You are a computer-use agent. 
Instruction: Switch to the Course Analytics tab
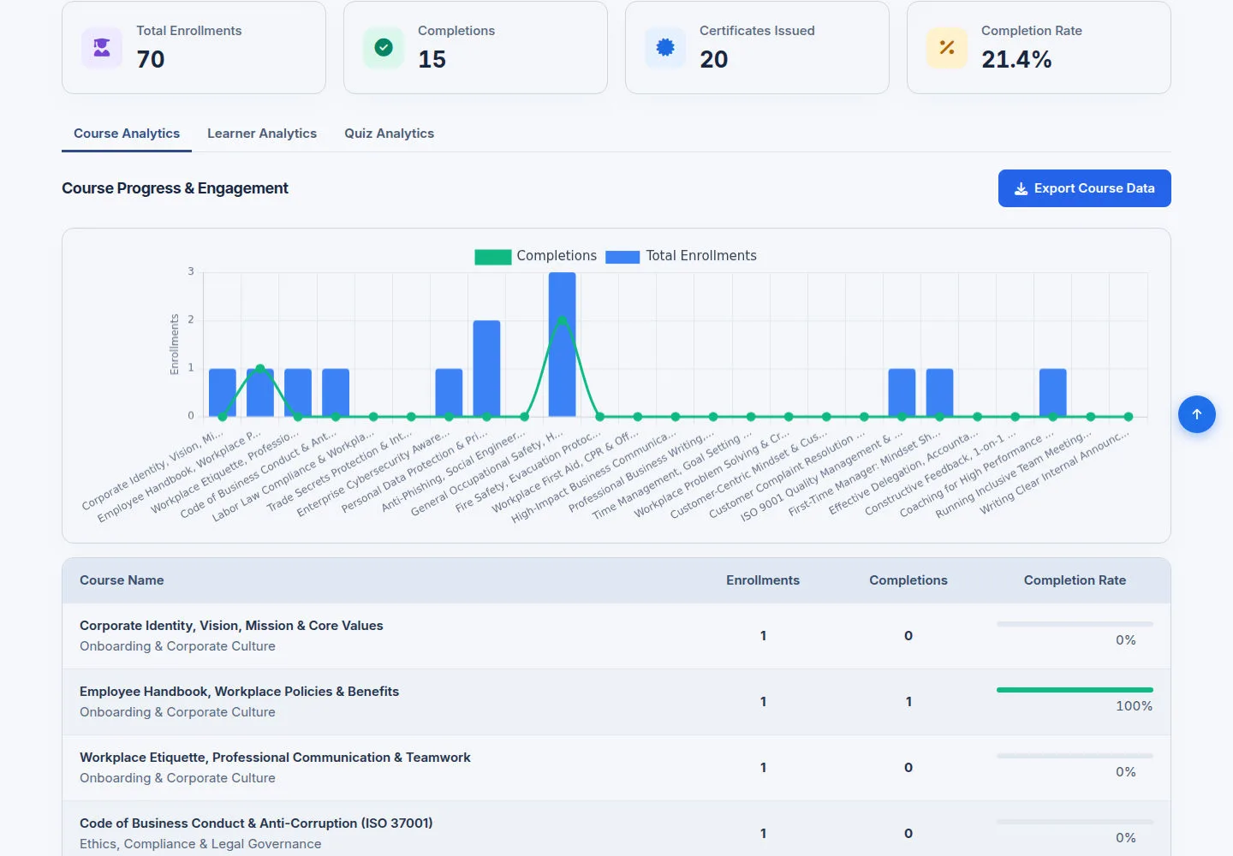tap(127, 134)
